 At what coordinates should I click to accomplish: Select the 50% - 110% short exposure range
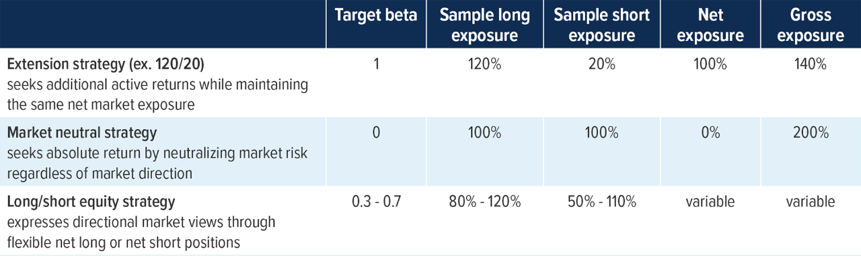601,202
